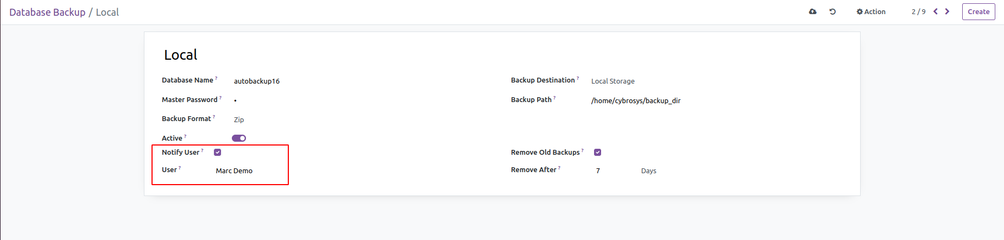This screenshot has height=240, width=1004.
Task: Go to the previous record arrow
Action: tap(936, 11)
